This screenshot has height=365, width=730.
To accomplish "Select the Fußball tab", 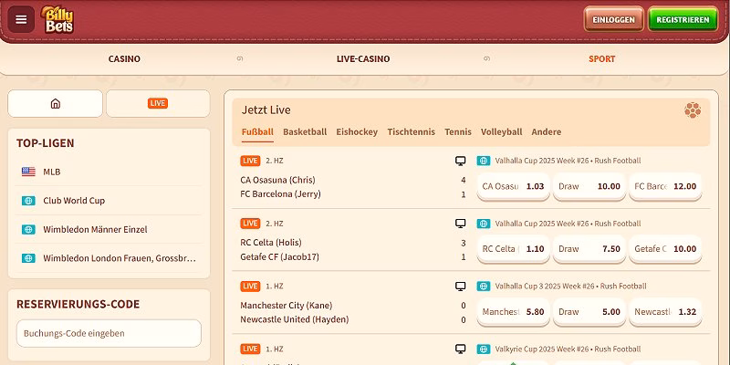I will tap(257, 132).
